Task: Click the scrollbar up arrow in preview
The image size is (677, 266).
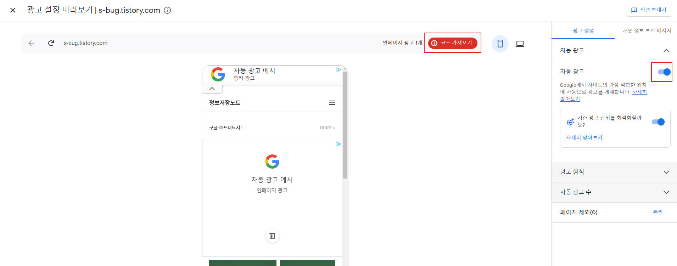Action: coord(345,69)
